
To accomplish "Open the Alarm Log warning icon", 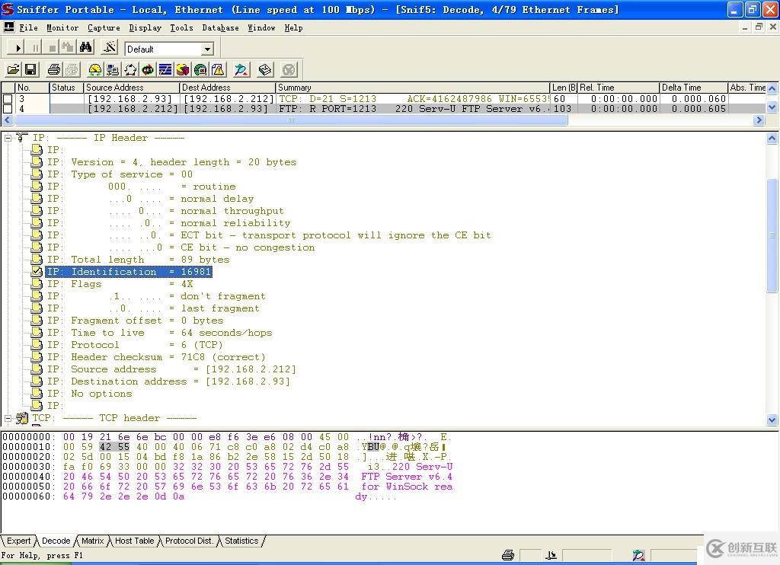I will (x=218, y=70).
